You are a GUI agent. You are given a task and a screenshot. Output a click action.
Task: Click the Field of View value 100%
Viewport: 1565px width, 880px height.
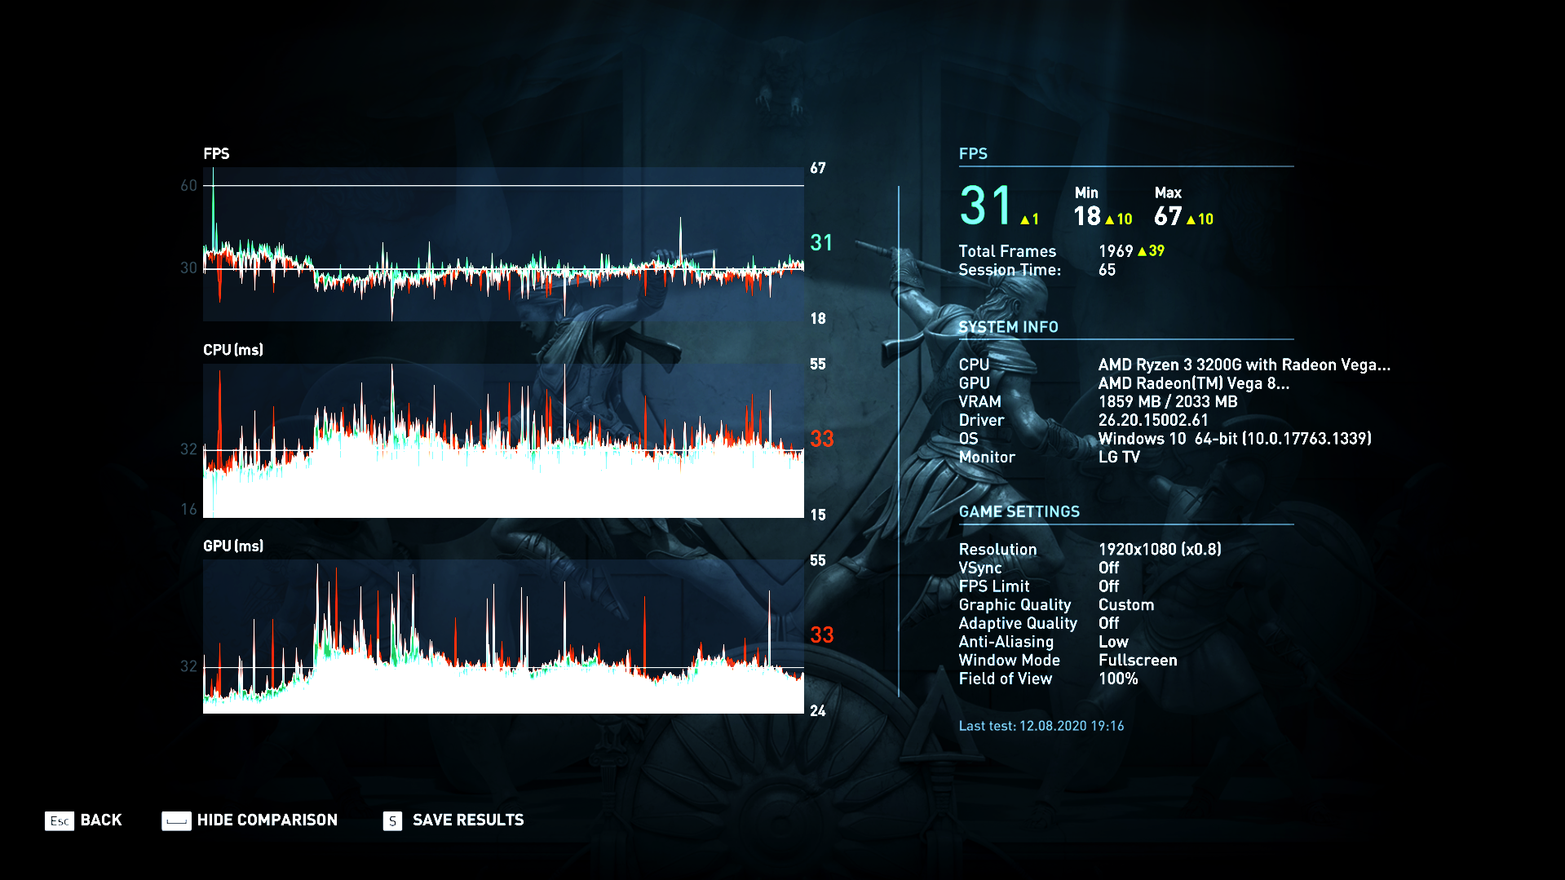click(1118, 679)
